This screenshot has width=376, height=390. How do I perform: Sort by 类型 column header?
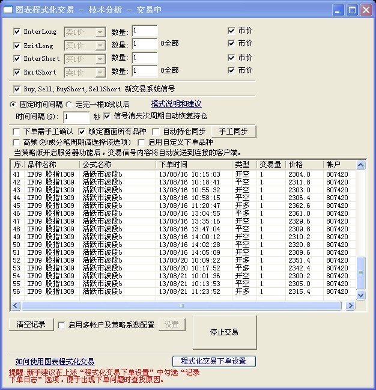244,165
